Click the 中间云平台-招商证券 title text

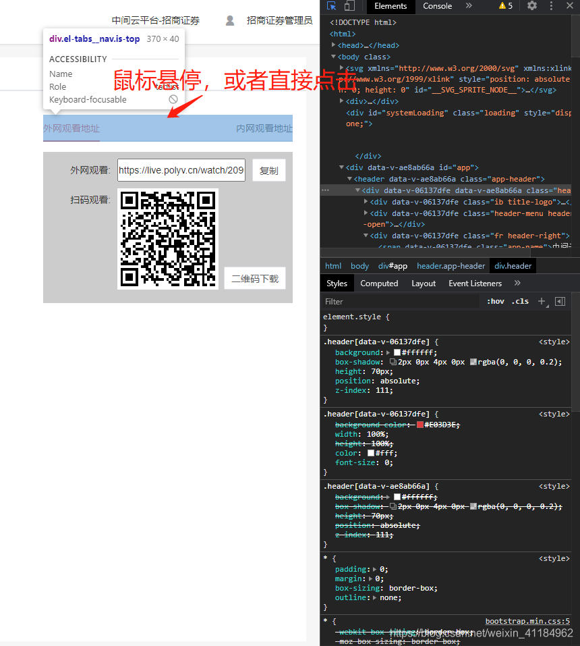pos(156,21)
